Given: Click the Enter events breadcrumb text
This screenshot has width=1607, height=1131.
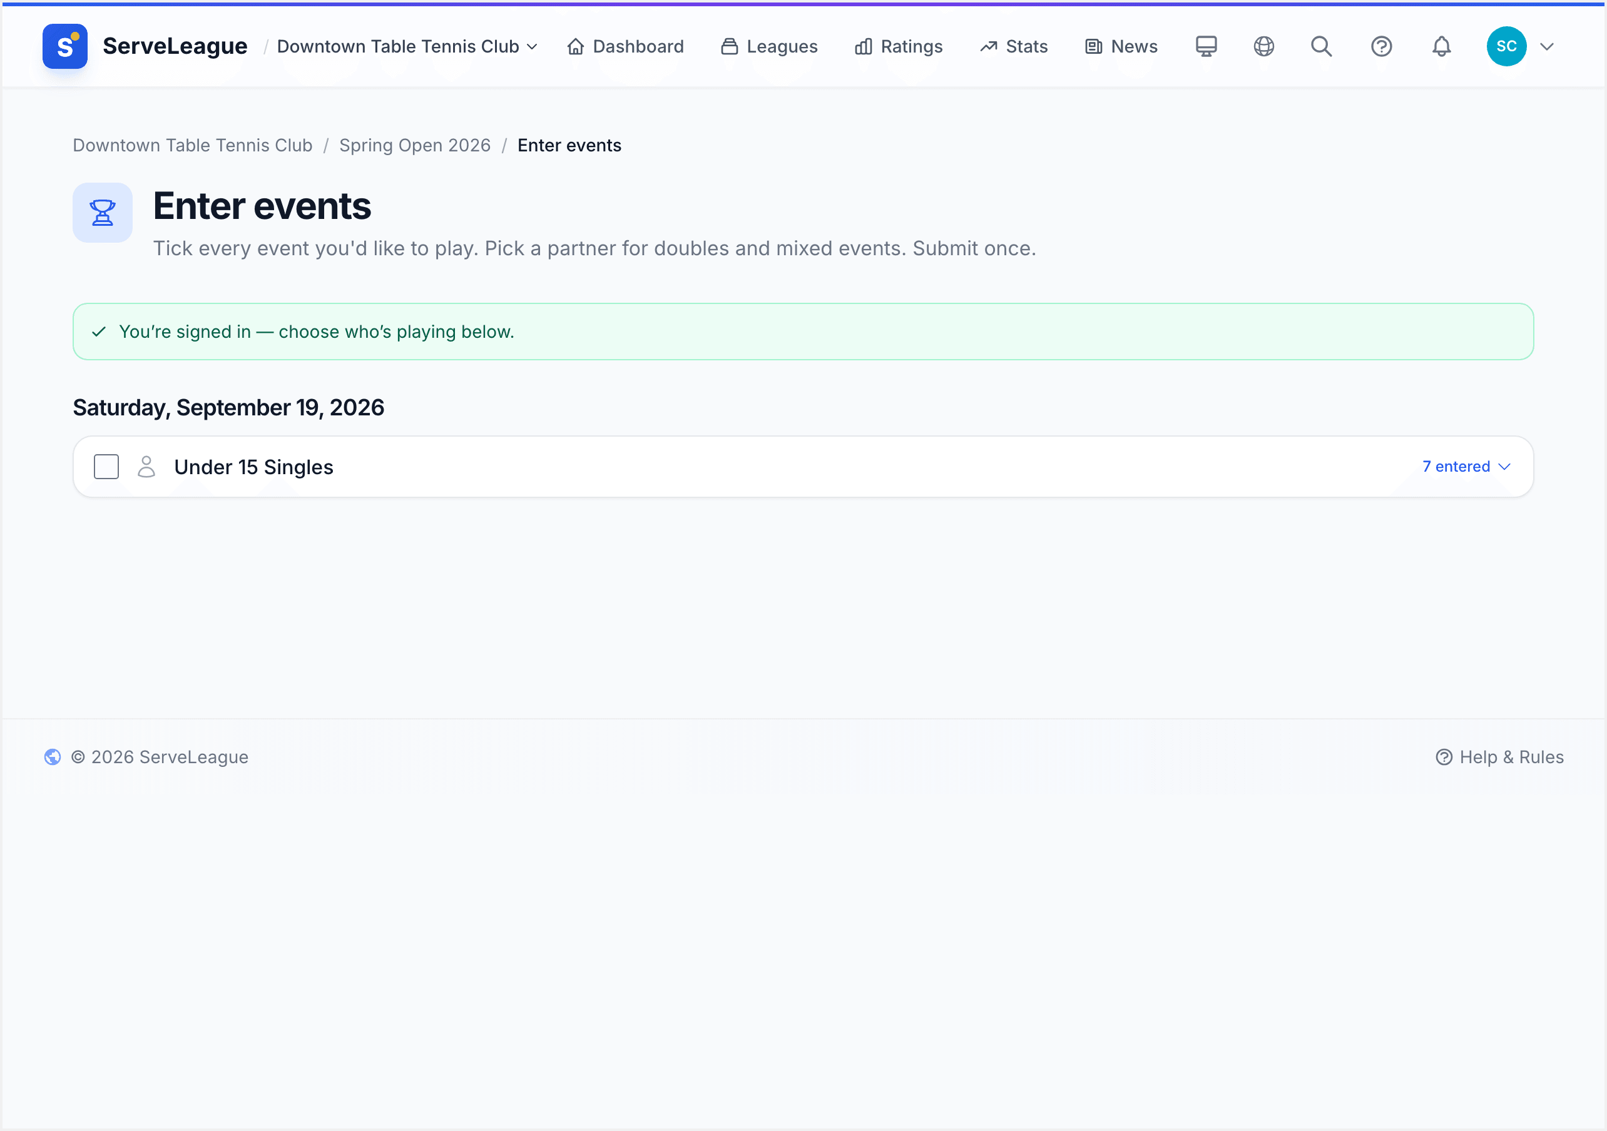Looking at the screenshot, I should point(569,146).
